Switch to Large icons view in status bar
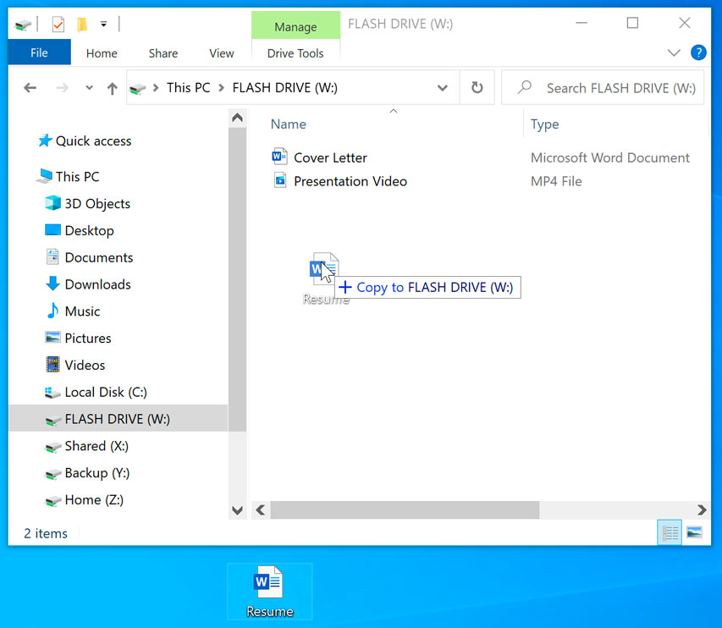The width and height of the screenshot is (722, 628). pyautogui.click(x=694, y=532)
